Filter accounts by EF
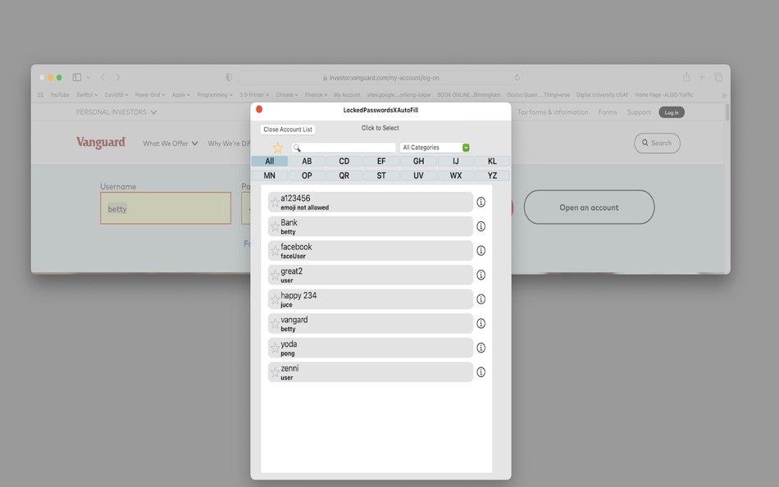 [x=381, y=161]
